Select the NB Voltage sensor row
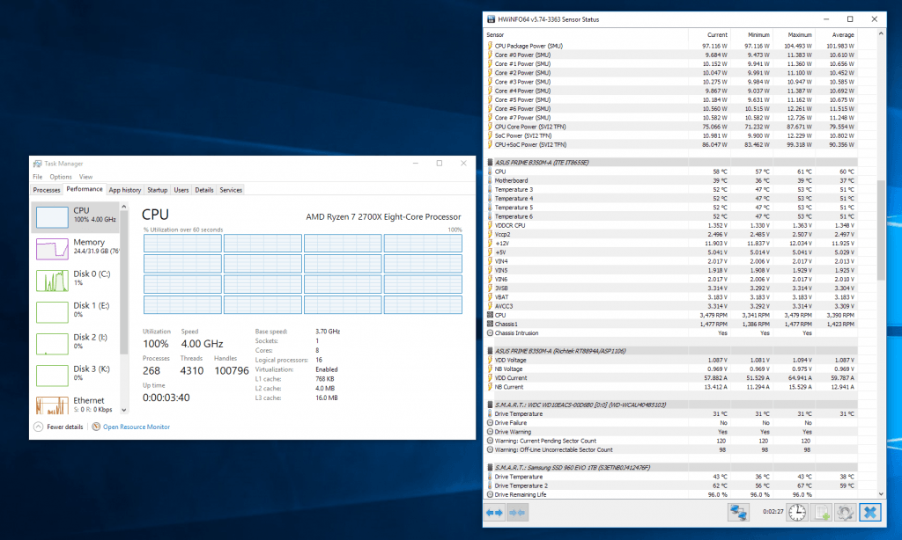 (672, 369)
